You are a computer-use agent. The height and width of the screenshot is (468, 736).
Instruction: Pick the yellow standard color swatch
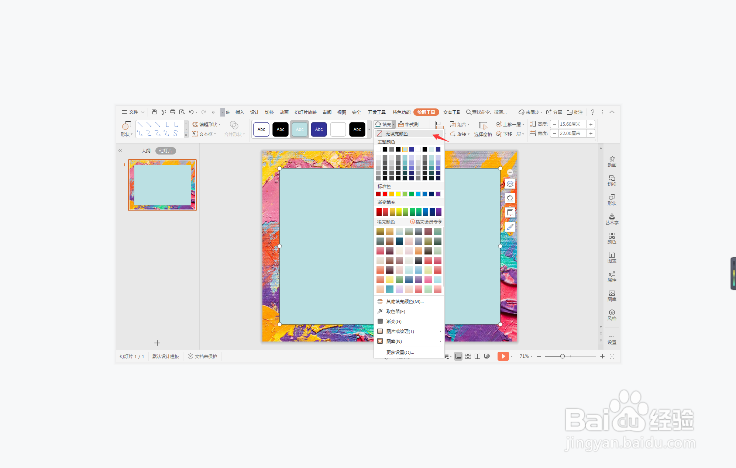[398, 194]
